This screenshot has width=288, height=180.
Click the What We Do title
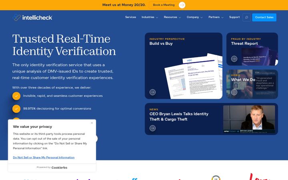pos(243,80)
